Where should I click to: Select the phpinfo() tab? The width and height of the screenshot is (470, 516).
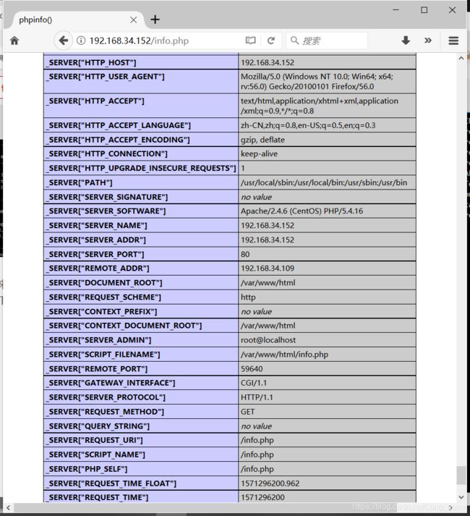pos(77,20)
